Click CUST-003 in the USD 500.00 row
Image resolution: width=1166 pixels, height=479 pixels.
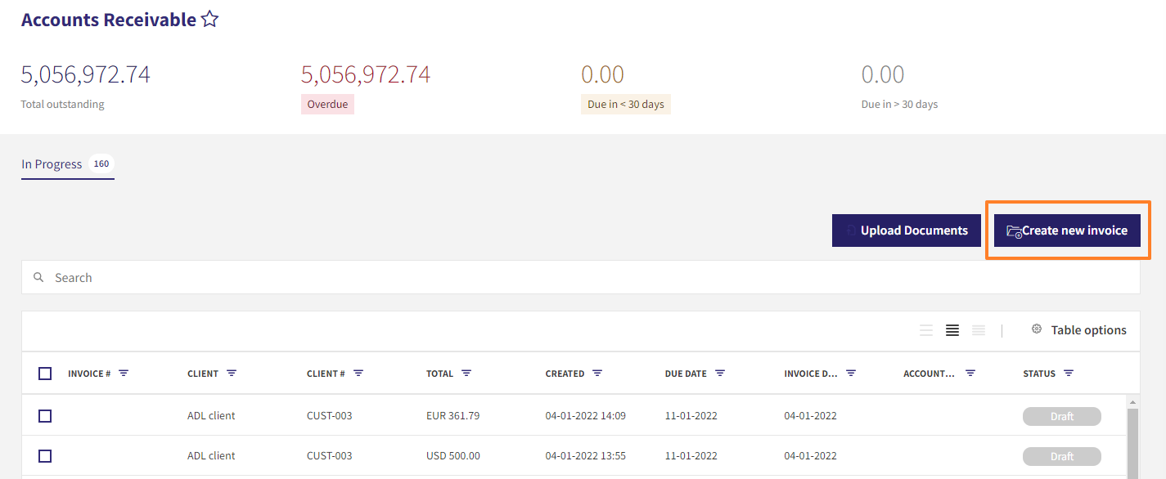click(330, 456)
